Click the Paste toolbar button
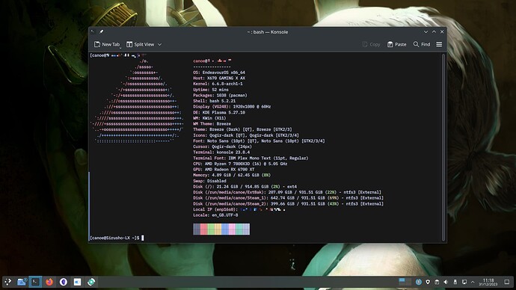516x290 pixels. pos(396,44)
